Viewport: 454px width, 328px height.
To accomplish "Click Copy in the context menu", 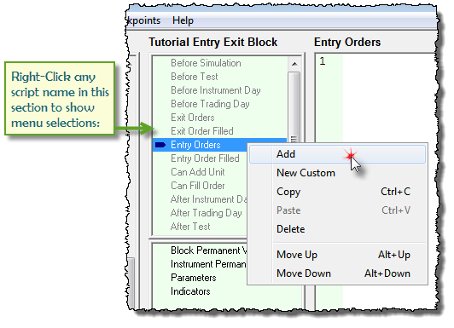I will click(337, 192).
